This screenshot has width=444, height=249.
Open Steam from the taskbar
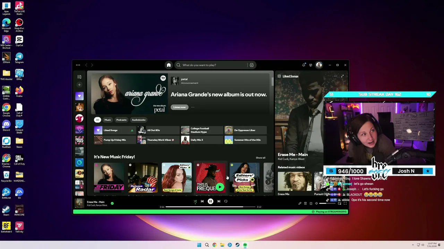(237, 245)
